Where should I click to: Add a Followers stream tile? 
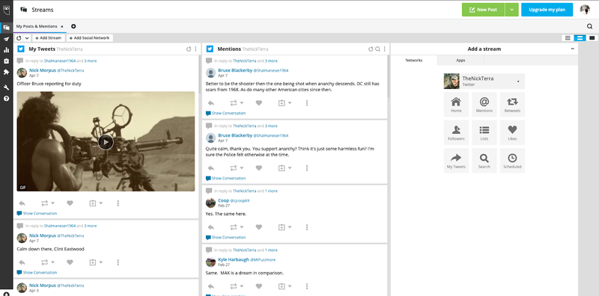[x=456, y=132]
